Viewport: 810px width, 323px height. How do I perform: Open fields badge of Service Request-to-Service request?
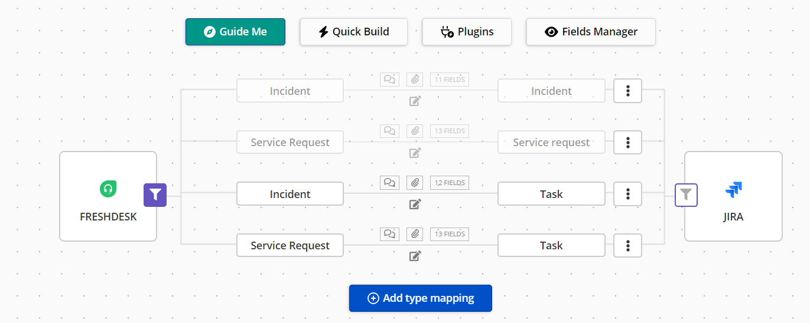coord(450,131)
